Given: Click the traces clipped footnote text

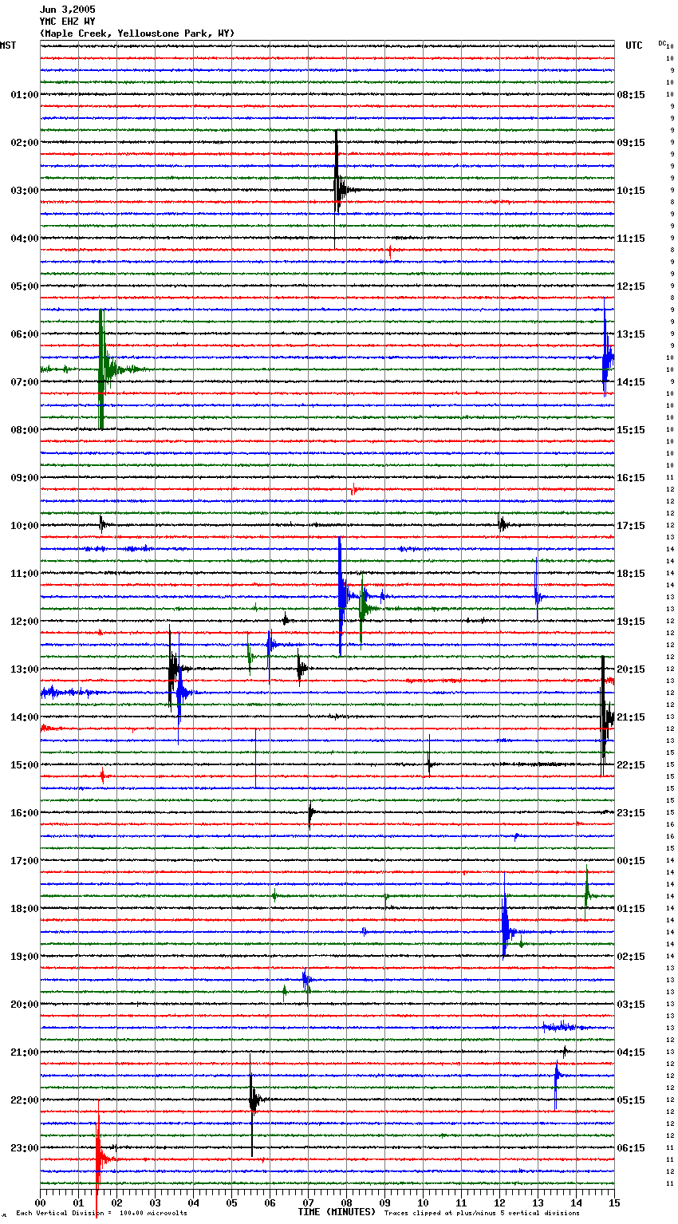Looking at the screenshot, I should 482,1214.
